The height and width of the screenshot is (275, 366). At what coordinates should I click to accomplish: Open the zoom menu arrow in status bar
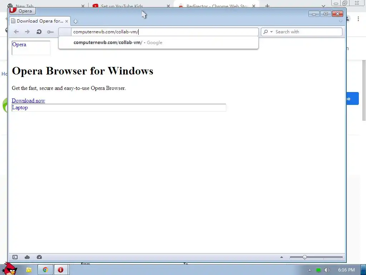click(282, 257)
